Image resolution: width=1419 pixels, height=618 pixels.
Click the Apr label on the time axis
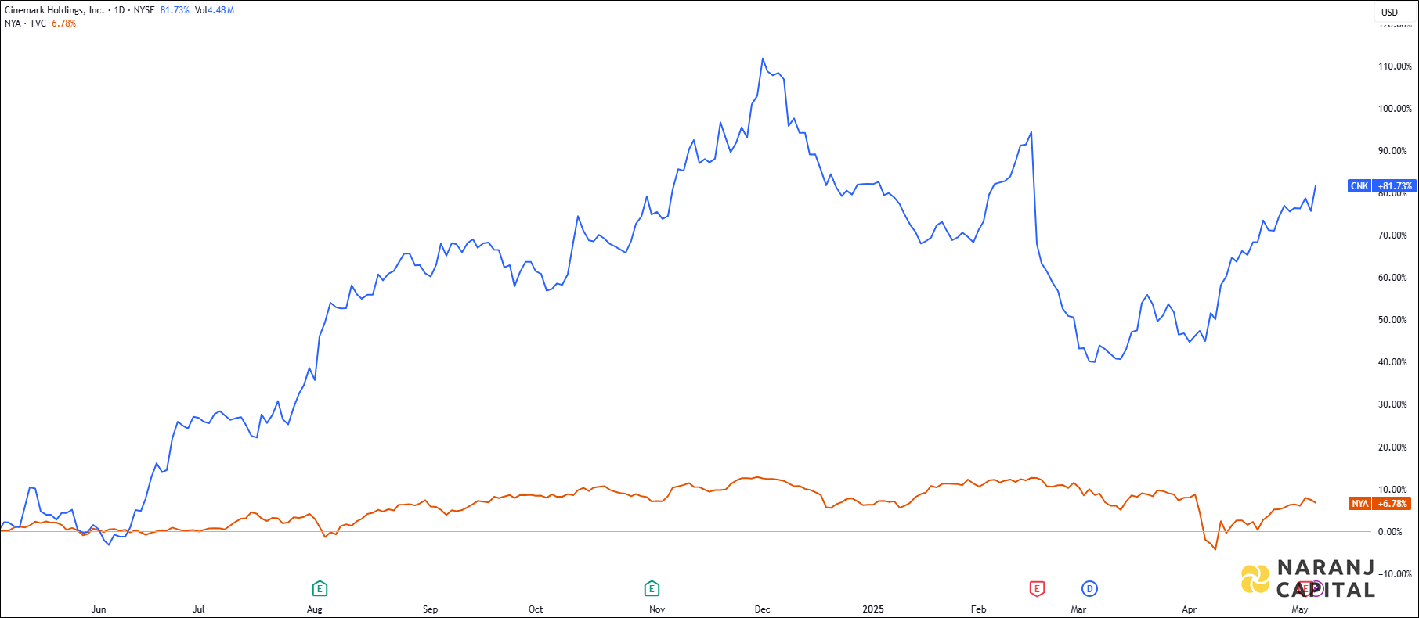tap(1190, 609)
